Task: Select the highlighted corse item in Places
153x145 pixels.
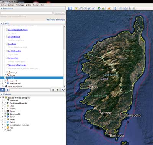Action: coord(32,78)
